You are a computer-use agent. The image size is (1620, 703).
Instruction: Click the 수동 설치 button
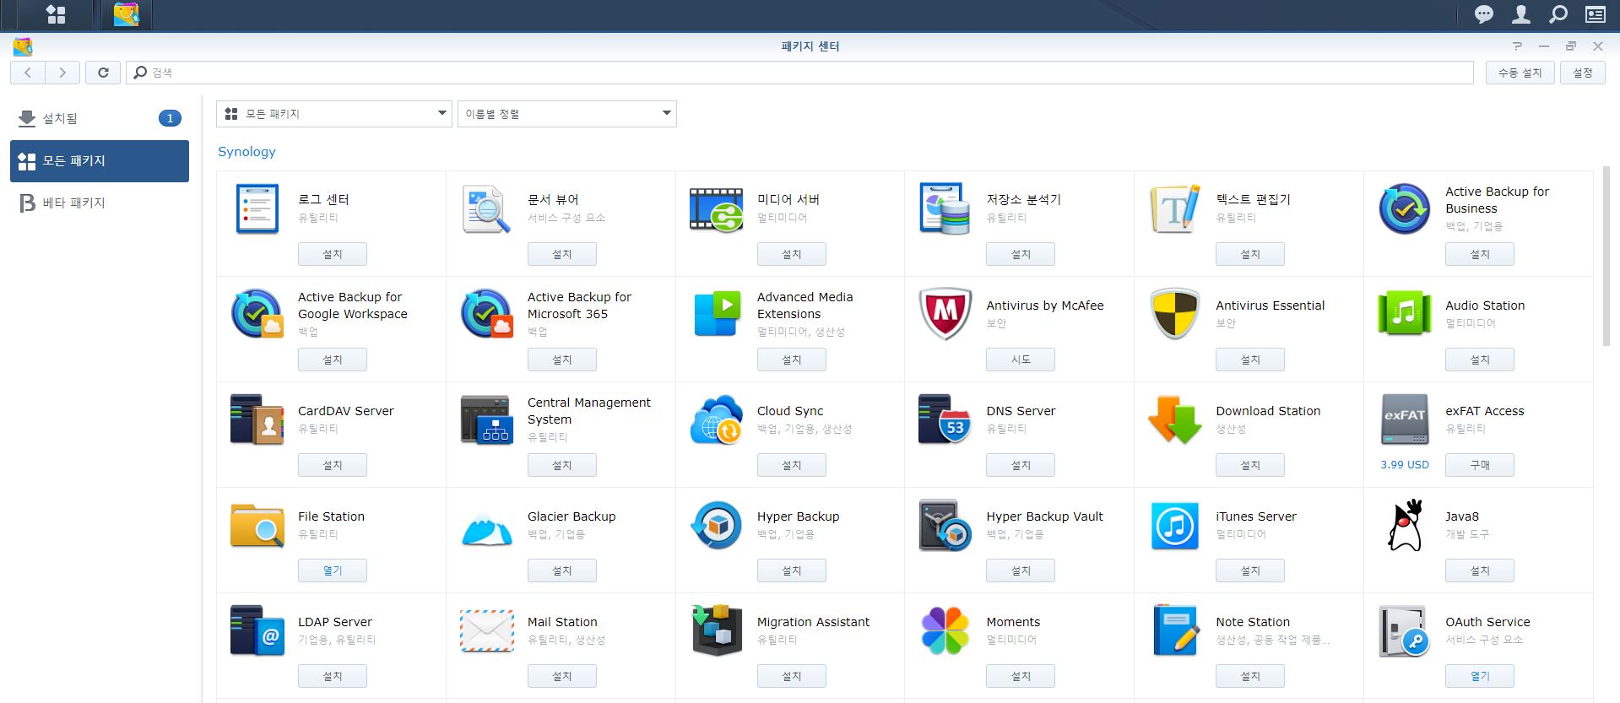coord(1520,73)
